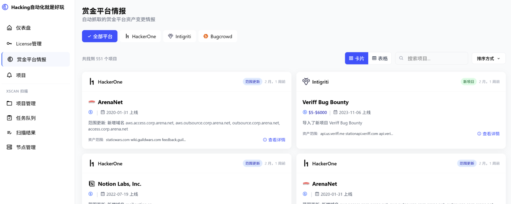Click the calendar icon beside 2022-07-19

[x=103, y=194]
